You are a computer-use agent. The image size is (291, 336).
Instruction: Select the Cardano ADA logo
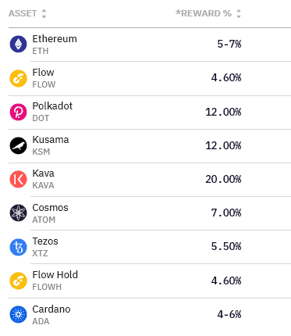pyautogui.click(x=18, y=314)
